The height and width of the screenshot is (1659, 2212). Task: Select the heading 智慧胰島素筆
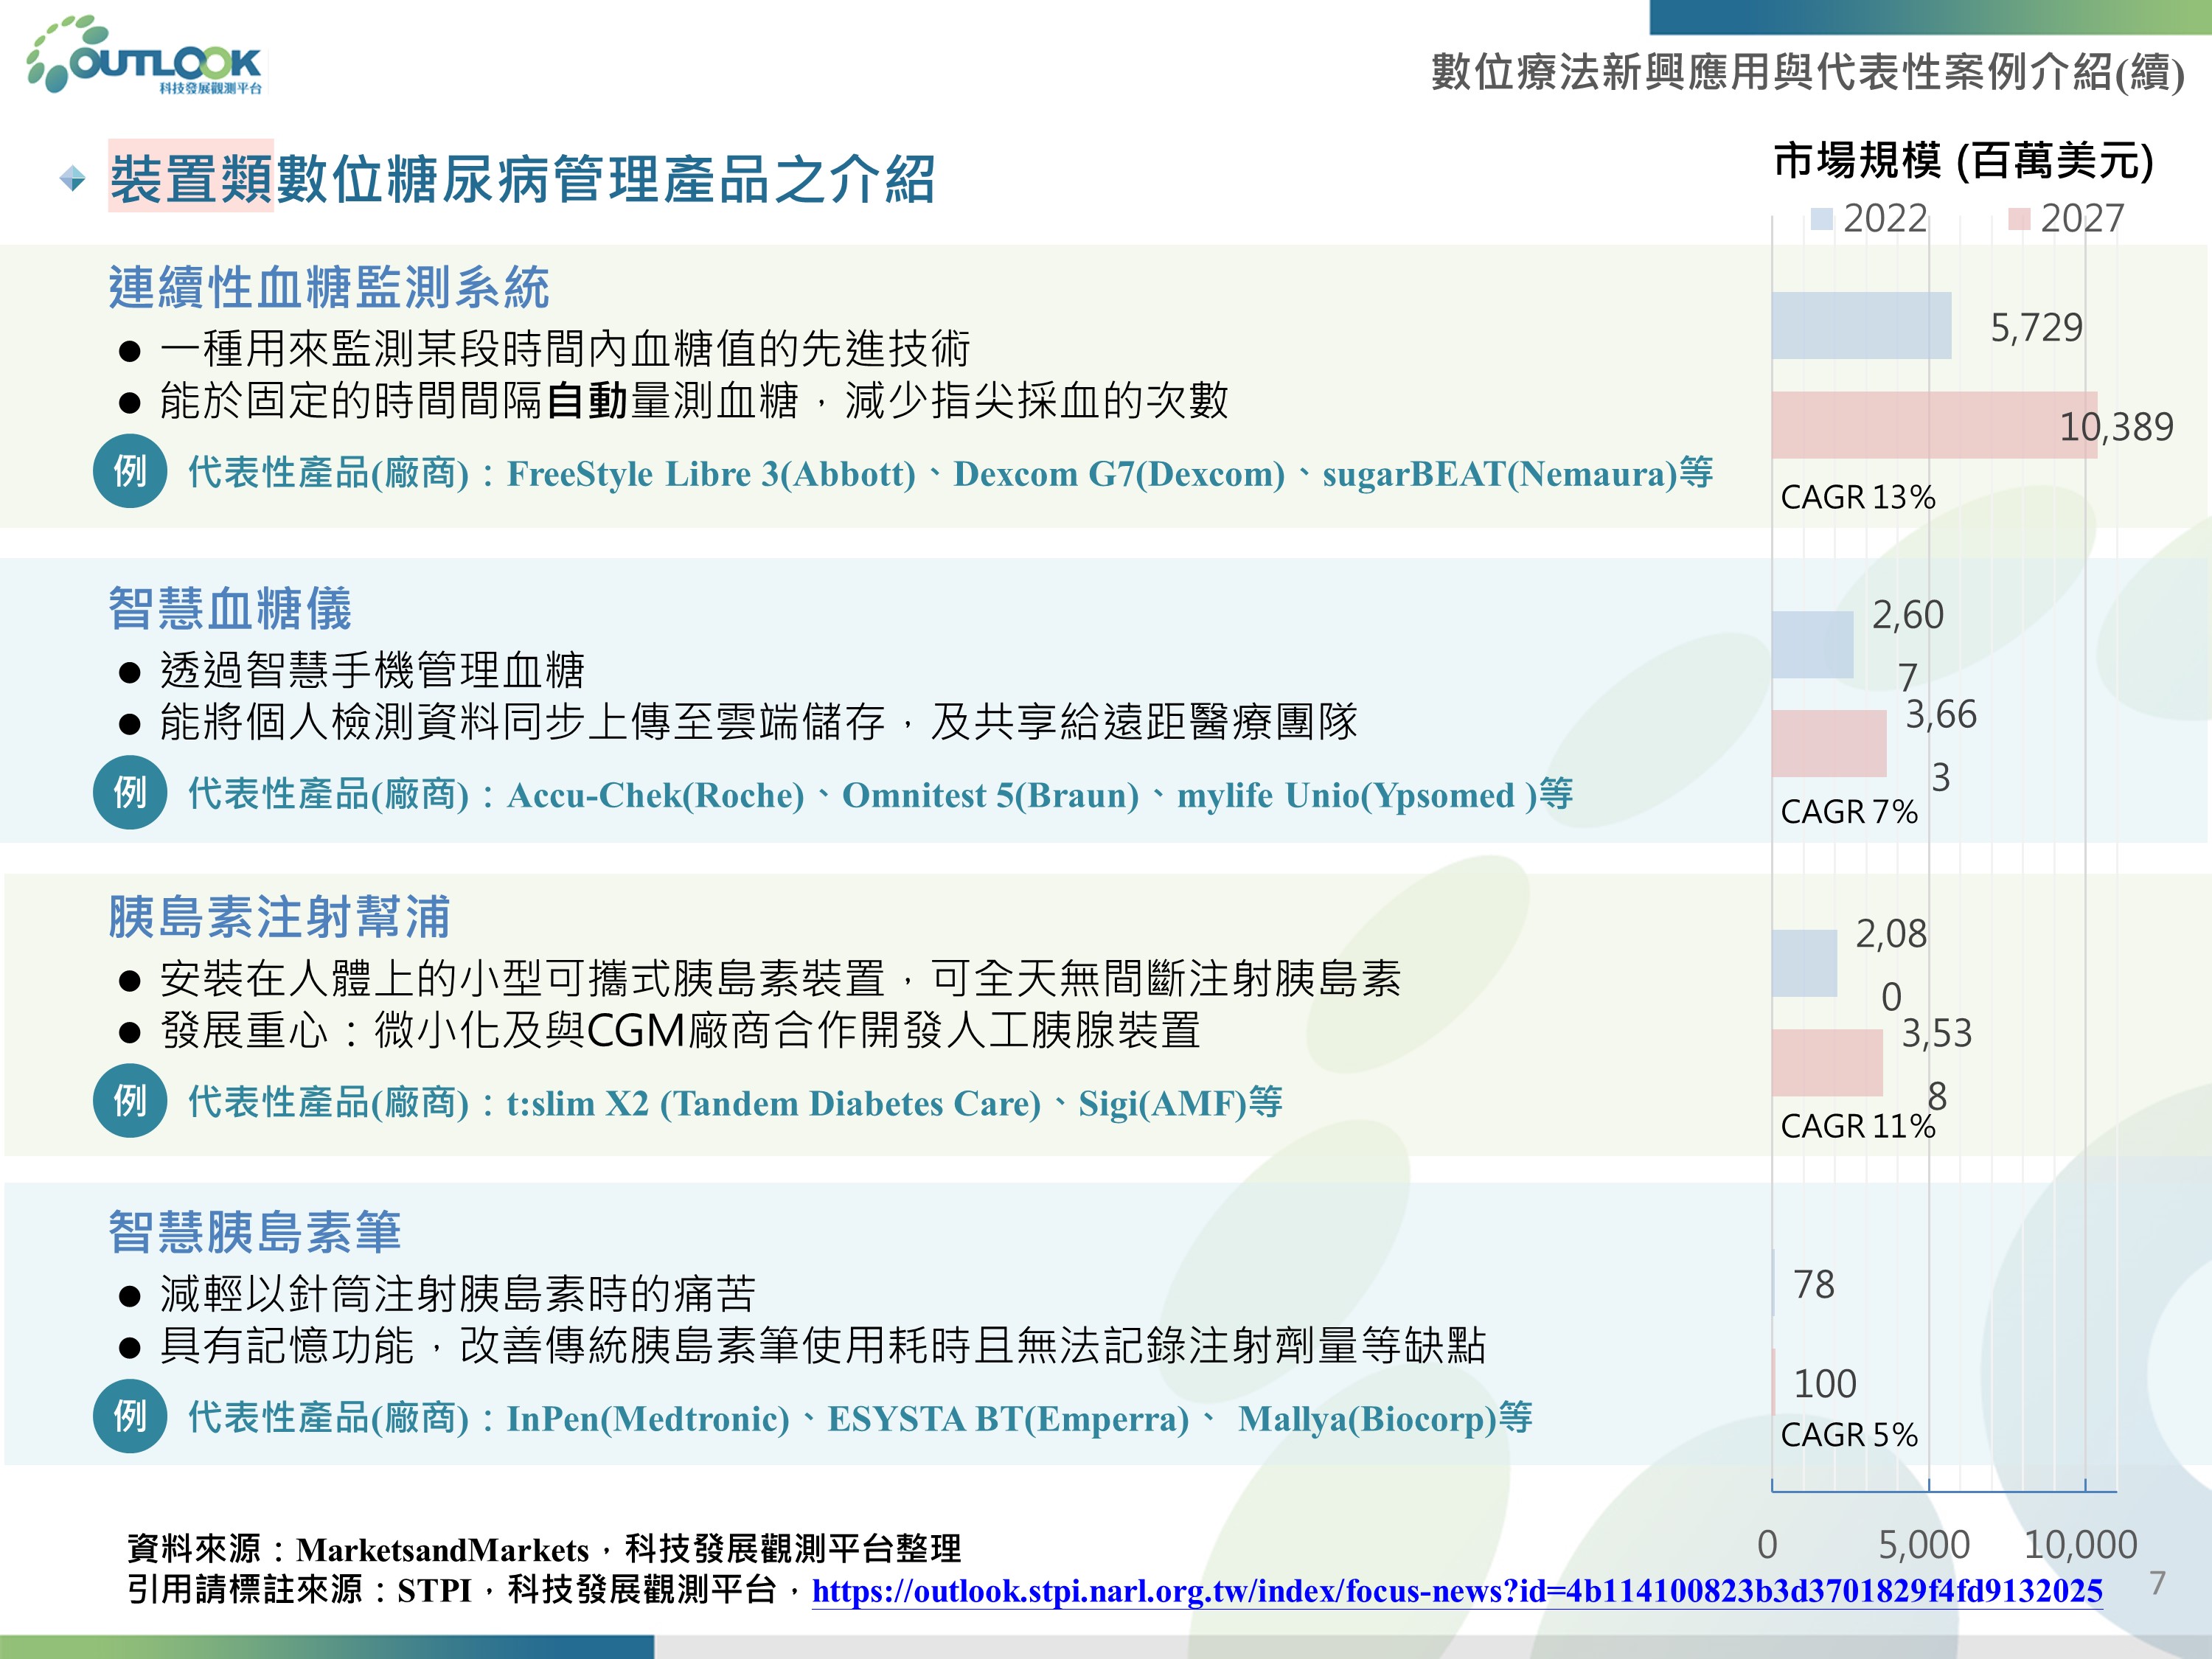[255, 1232]
